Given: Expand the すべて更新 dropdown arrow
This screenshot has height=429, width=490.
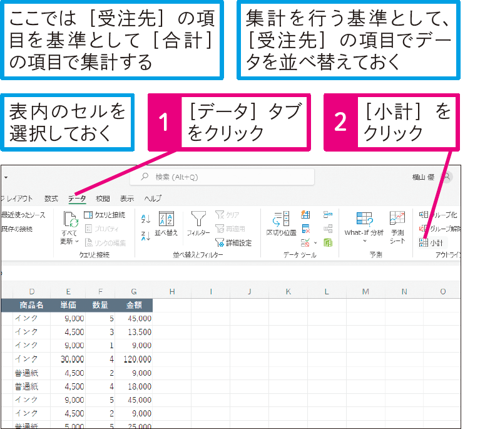Looking at the screenshot, I should tap(77, 241).
